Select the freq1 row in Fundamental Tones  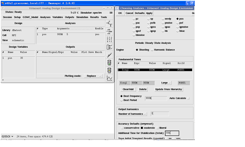tap(155, 70)
